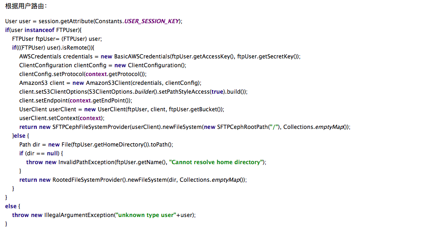Click SFTPCephFileSystemProvider in return statement
The height and width of the screenshot is (230, 448).
click(91, 127)
